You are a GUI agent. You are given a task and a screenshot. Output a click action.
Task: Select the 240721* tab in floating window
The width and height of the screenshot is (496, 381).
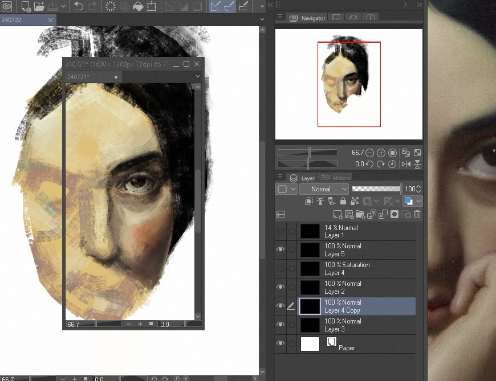pos(93,77)
